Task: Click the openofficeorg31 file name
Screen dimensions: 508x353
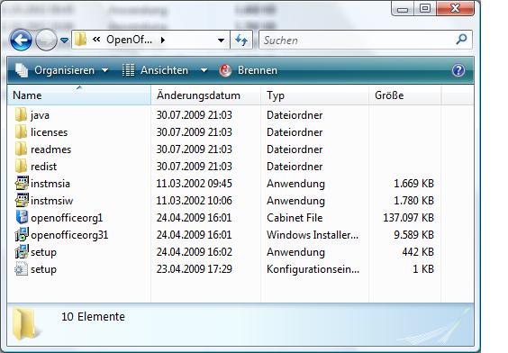Action: coord(69,235)
